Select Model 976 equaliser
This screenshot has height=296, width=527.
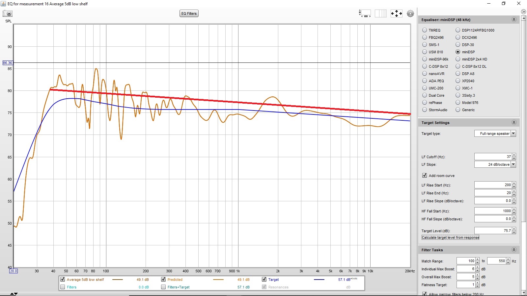pos(458,103)
